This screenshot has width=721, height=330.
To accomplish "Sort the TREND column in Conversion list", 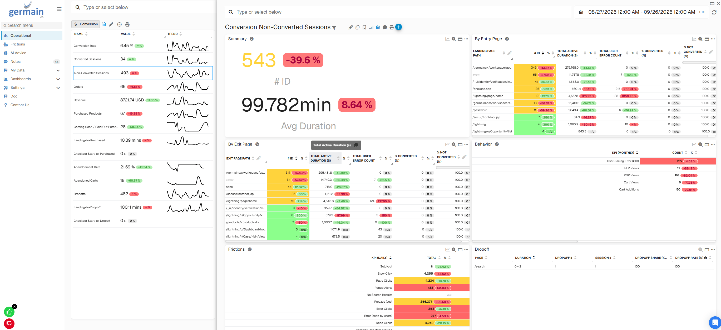I will 181,34.
